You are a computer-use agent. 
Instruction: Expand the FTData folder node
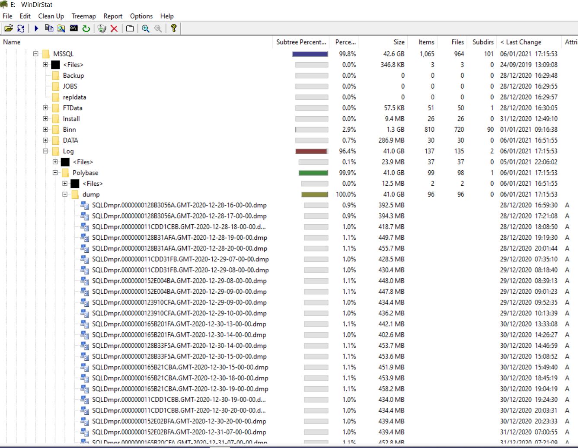(45, 108)
